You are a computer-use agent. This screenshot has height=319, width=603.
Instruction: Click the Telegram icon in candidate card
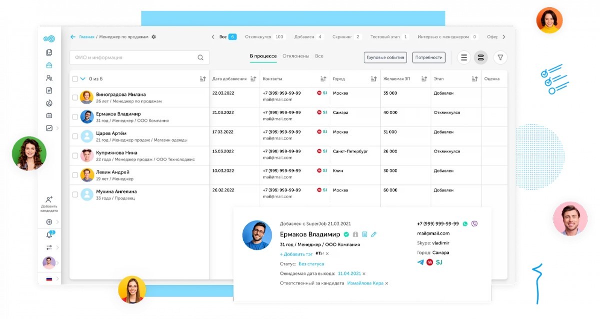tap(420, 262)
